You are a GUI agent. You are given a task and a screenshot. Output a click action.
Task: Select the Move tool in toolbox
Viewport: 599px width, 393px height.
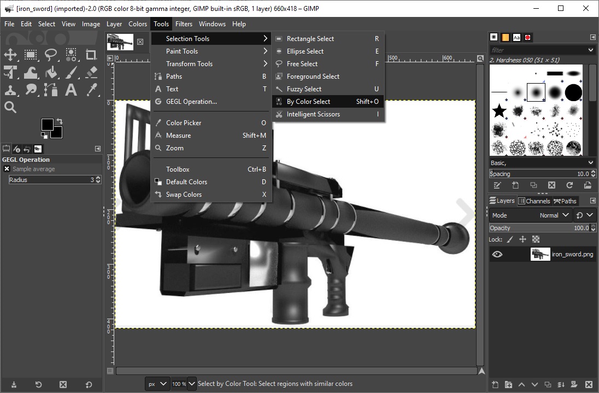(x=10, y=55)
